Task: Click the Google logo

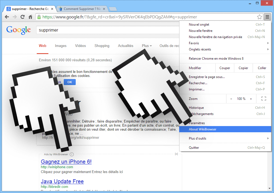Action: coord(19,30)
